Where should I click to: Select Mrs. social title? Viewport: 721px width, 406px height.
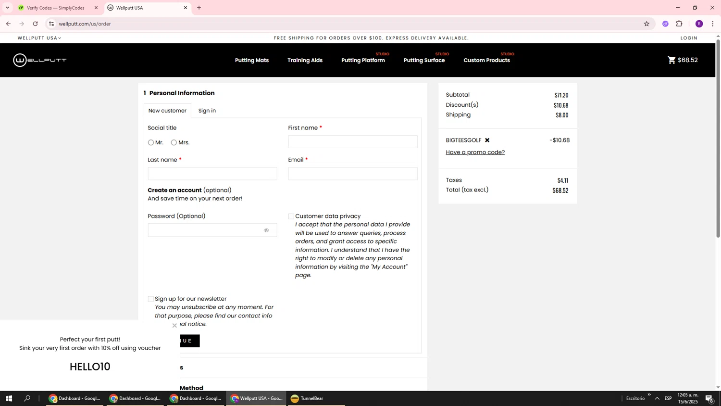[x=174, y=143]
